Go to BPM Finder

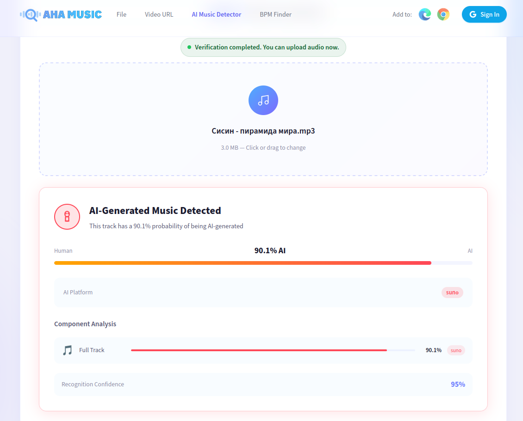275,14
